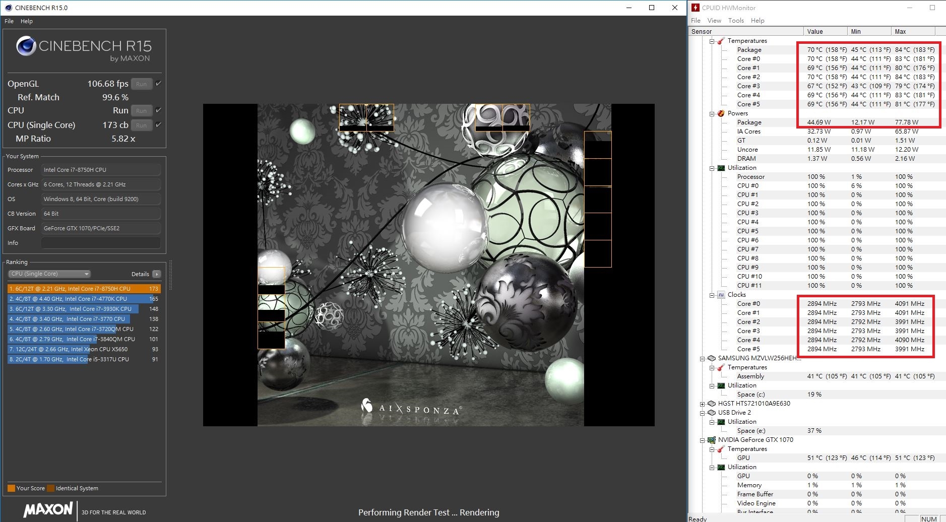
Task: Collapse the CPU Temperatures tree node
Action: (x=712, y=41)
